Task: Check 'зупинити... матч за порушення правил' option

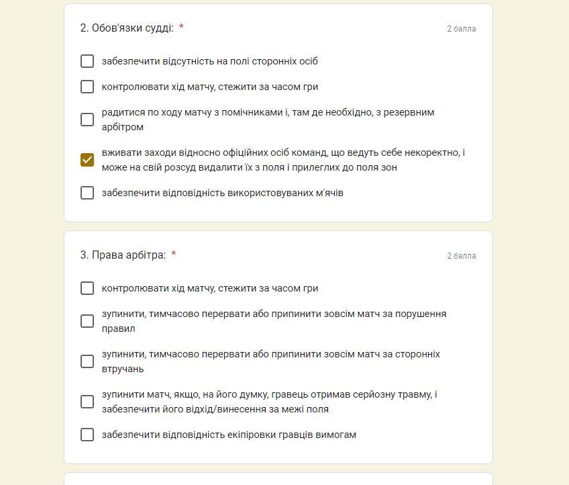Action: [87, 321]
